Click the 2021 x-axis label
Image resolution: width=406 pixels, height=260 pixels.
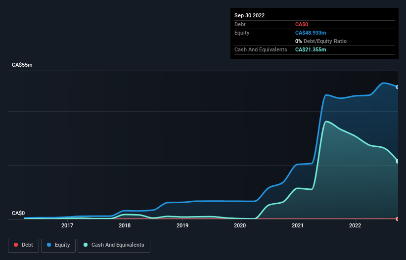(x=298, y=225)
